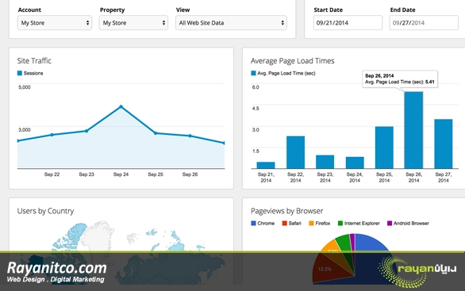Click the 5,000 axis label on Site Traffic
This screenshot has height=291, width=465.
tap(25, 87)
